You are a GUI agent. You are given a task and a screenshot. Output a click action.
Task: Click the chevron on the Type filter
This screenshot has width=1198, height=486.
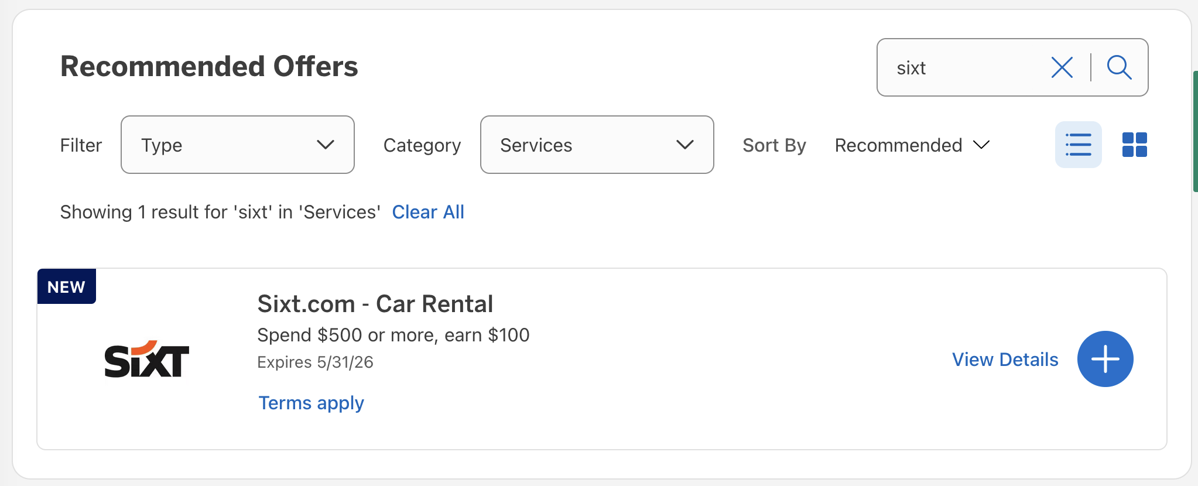point(326,145)
